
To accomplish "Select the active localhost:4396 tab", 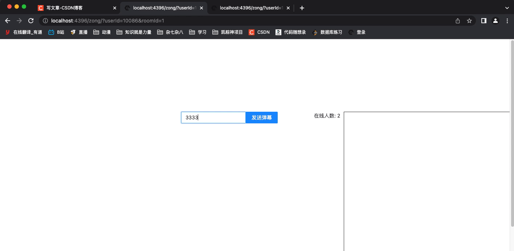I will click(x=163, y=8).
